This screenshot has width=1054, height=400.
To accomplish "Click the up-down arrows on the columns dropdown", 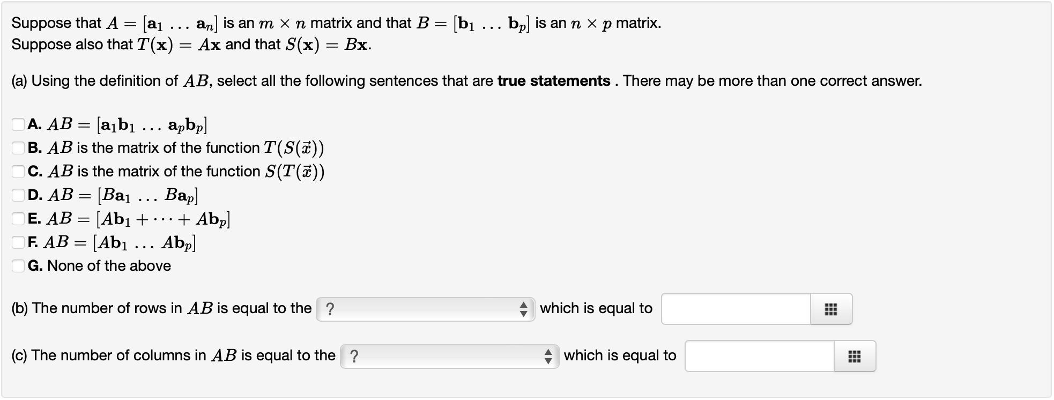I will pyautogui.click(x=547, y=357).
